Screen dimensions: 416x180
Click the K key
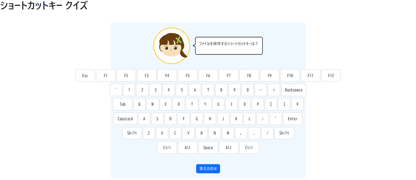(236, 119)
